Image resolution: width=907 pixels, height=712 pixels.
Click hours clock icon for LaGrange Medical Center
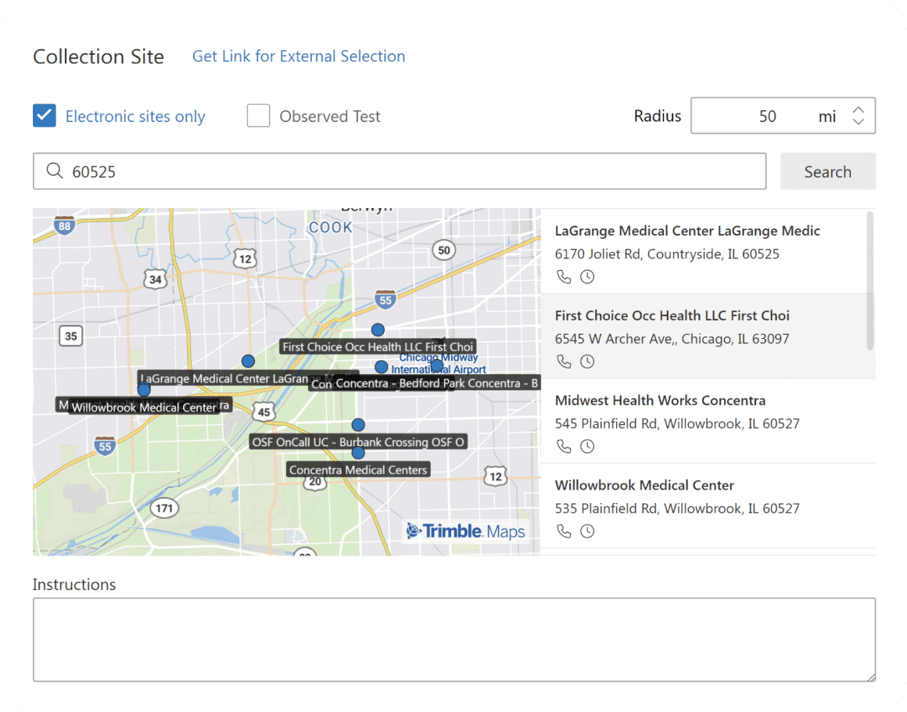[x=587, y=277]
